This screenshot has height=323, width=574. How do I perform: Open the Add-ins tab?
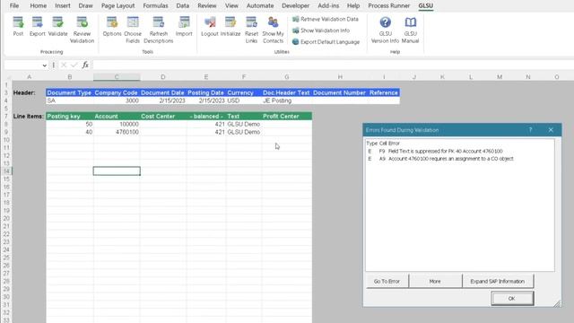[x=328, y=6]
